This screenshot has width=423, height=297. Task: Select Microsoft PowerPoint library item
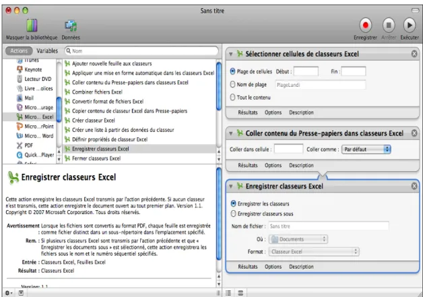point(35,126)
